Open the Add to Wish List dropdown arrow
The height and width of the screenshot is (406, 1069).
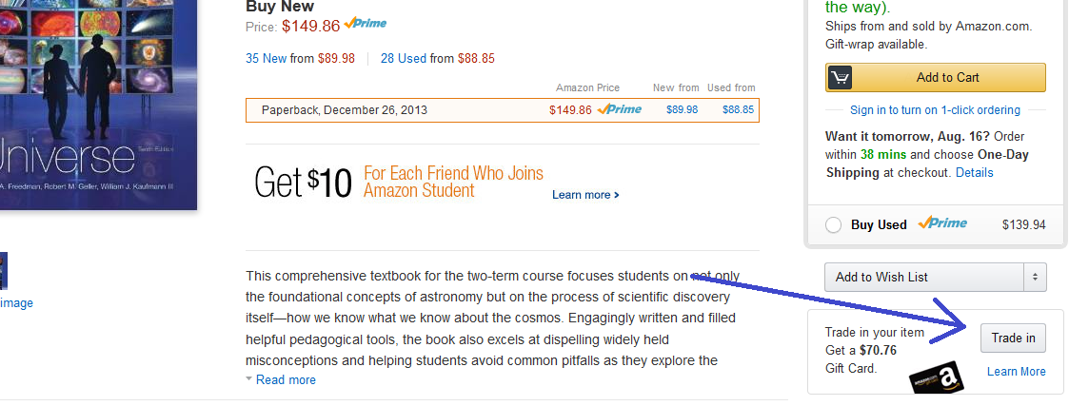pyautogui.click(x=1034, y=277)
